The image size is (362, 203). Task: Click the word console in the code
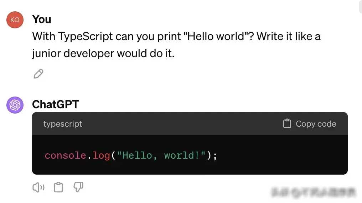65,156
